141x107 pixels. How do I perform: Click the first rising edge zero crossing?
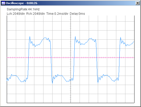tap(29, 58)
